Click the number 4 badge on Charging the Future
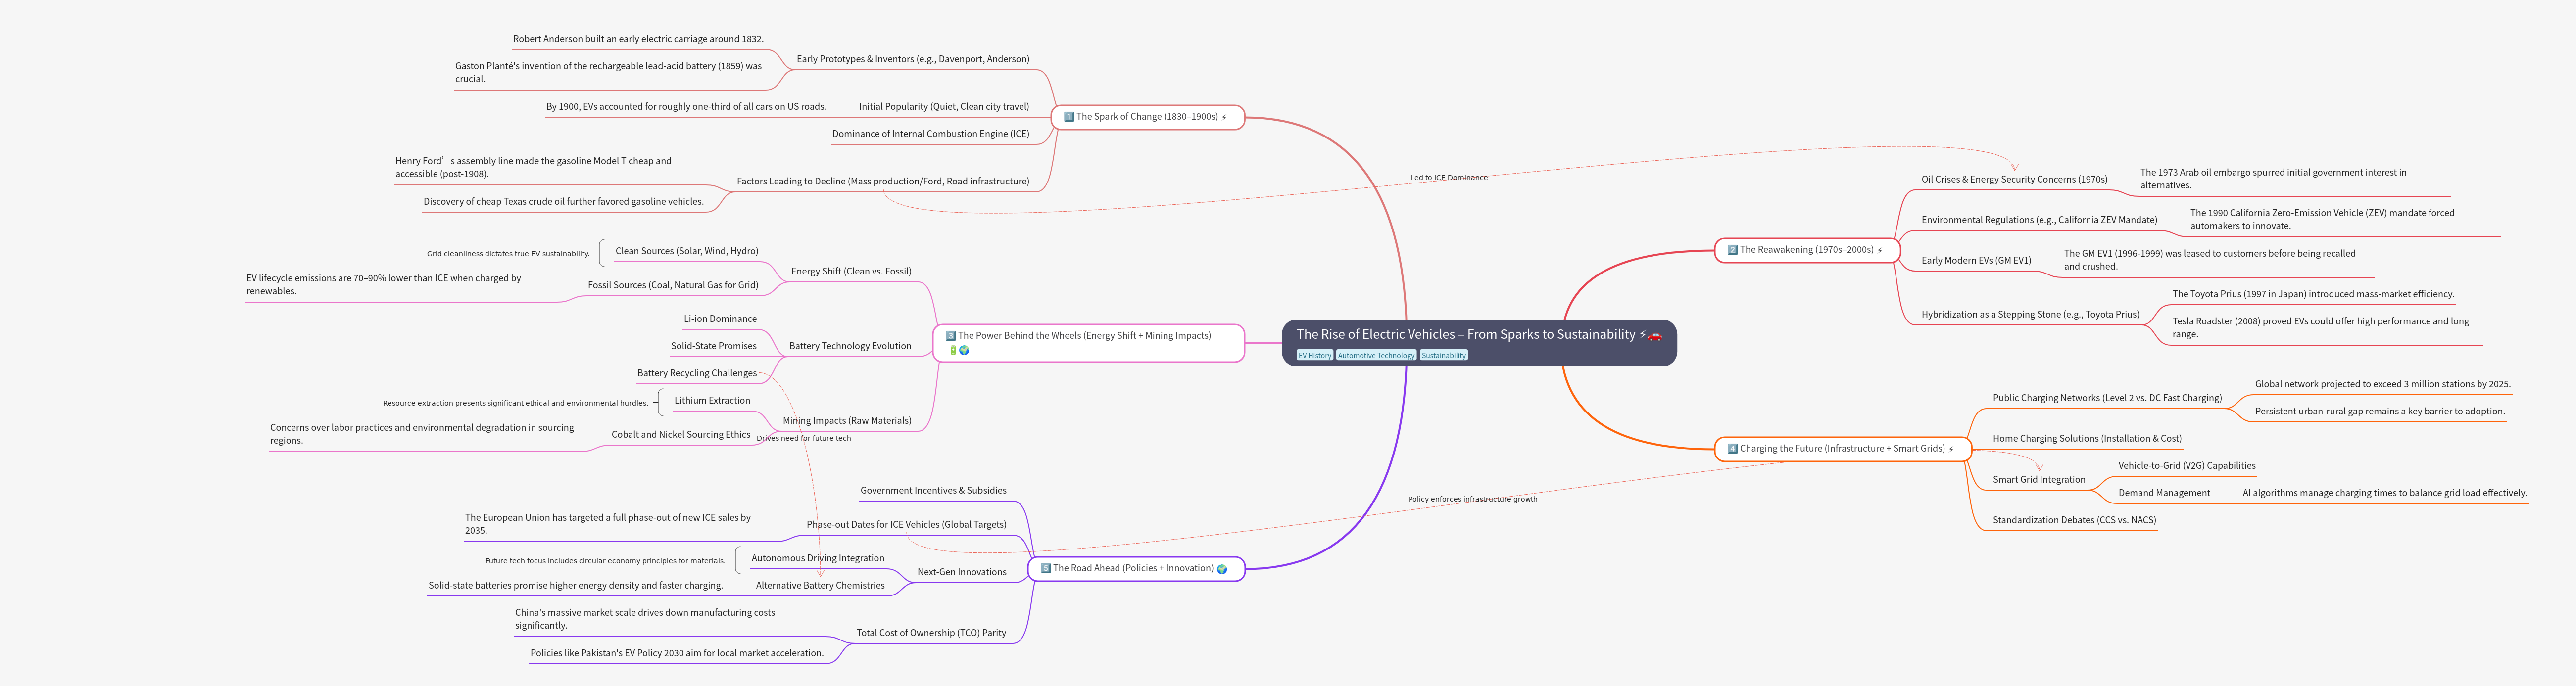 [x=1732, y=449]
